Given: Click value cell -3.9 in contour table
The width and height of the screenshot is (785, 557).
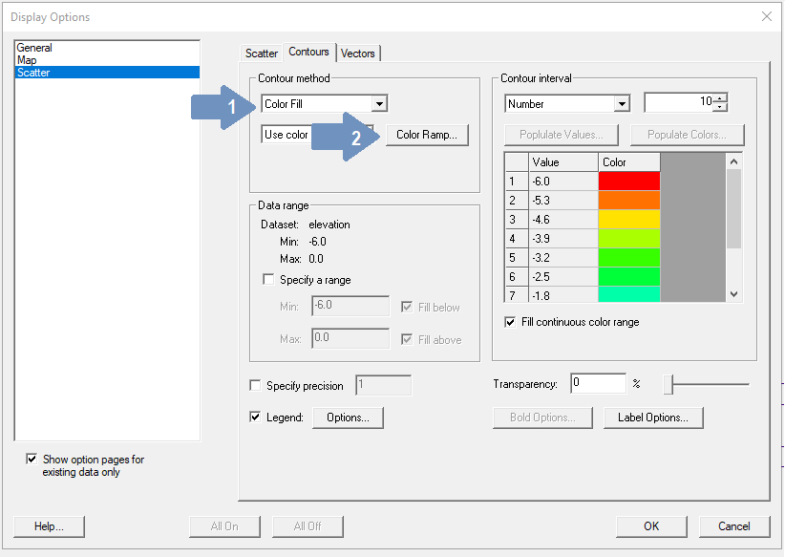Looking at the screenshot, I should (x=563, y=239).
